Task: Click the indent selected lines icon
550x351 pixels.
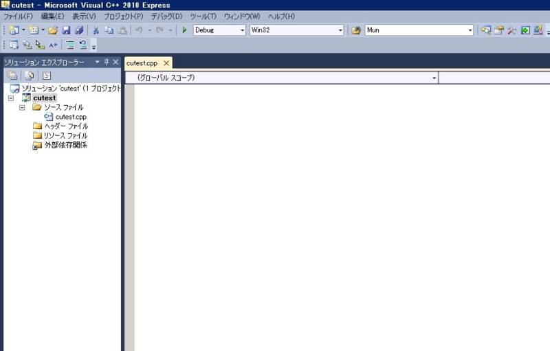Action: pos(70,45)
